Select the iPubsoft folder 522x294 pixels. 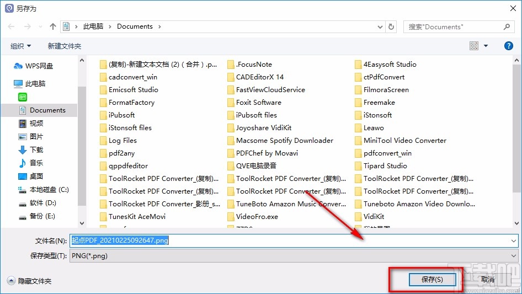(x=118, y=115)
